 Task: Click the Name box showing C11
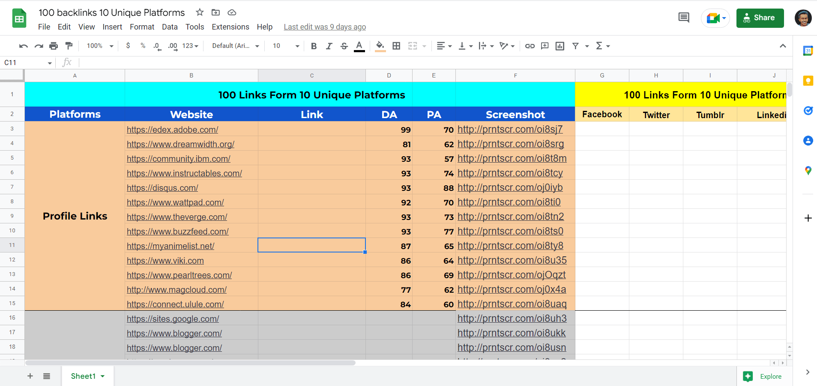pyautogui.click(x=28, y=63)
